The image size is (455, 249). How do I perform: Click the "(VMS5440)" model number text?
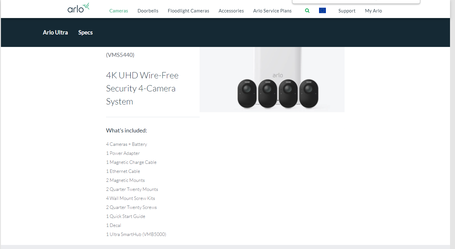tap(120, 55)
